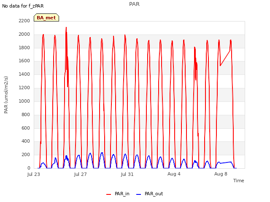Click the 800 y-axis tick label
Image resolution: width=270 pixels, height=202 pixels.
pyautogui.click(x=26, y=114)
